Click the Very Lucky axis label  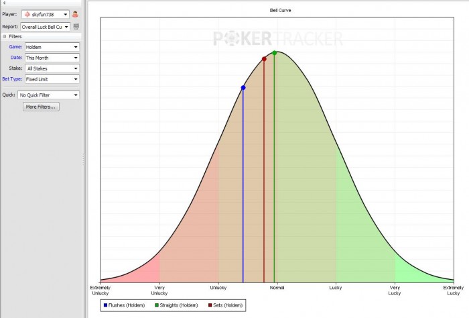coord(395,290)
